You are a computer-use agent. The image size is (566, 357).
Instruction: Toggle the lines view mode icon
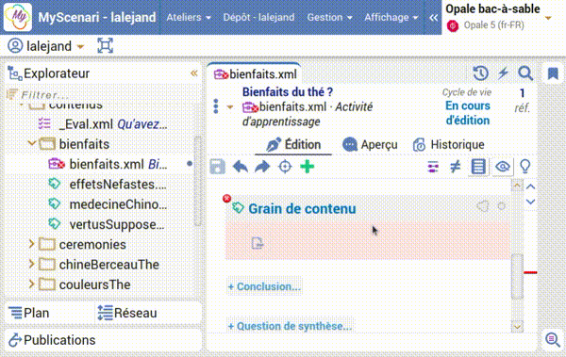[x=478, y=167]
